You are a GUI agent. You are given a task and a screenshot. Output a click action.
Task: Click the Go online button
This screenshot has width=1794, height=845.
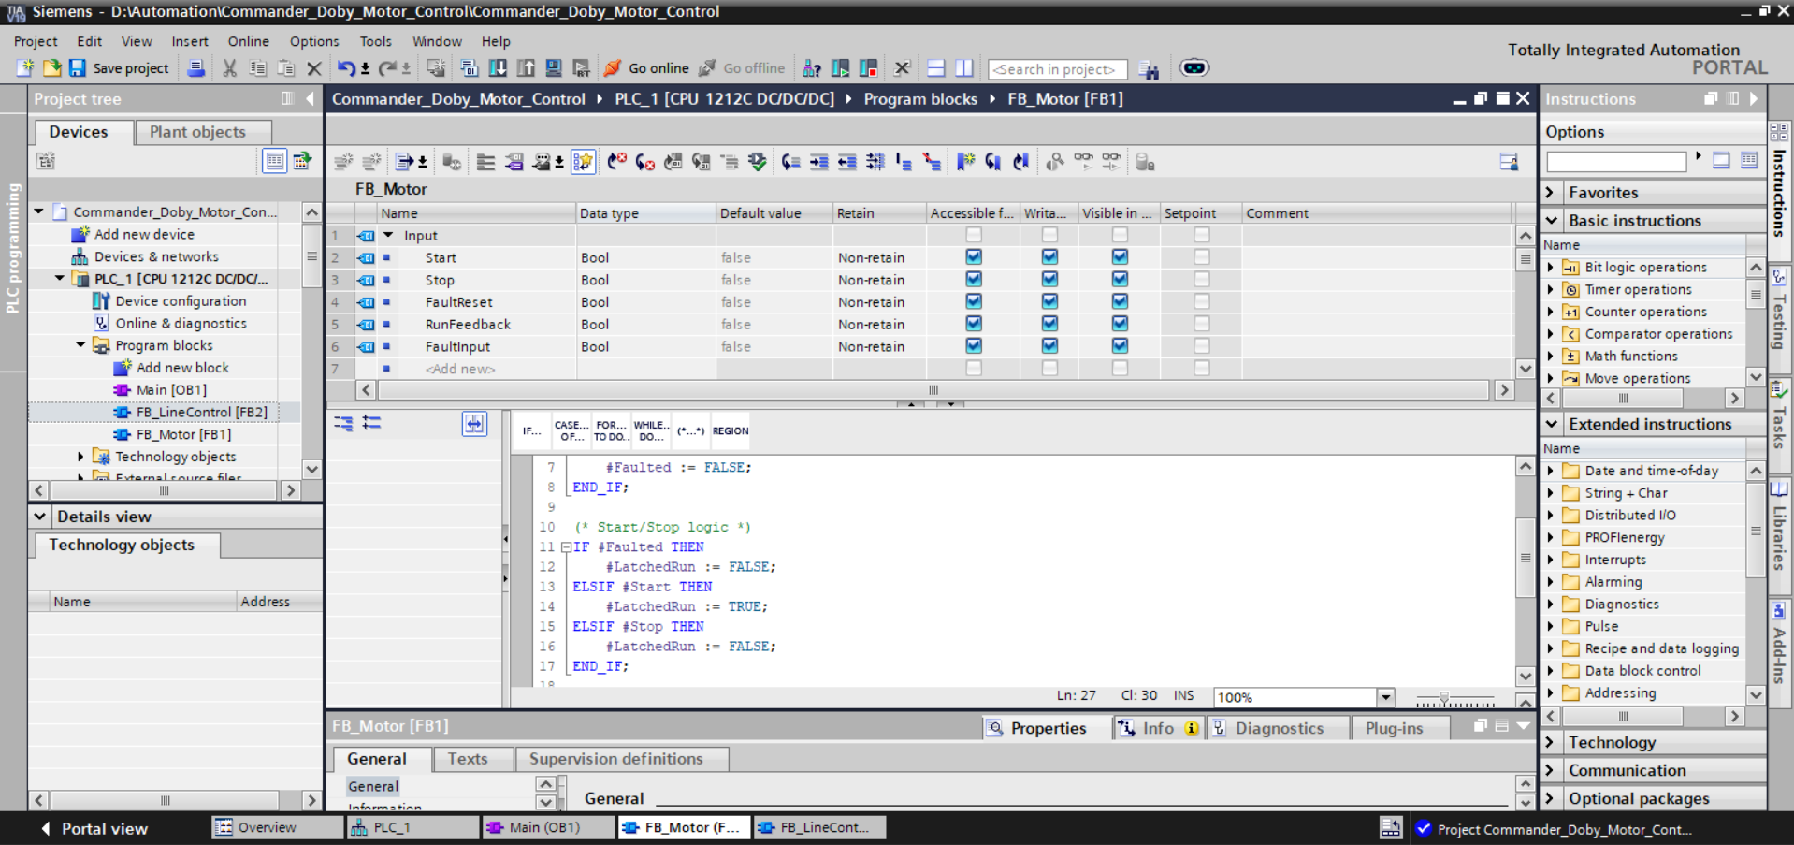click(646, 68)
